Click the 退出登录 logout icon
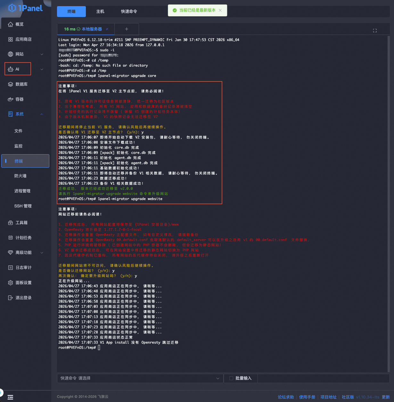The image size is (394, 402). click(11, 298)
